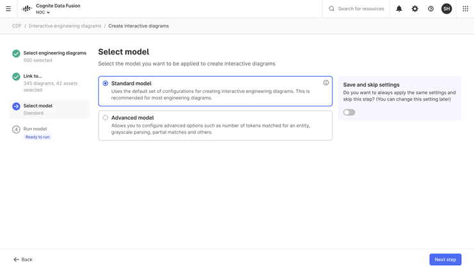Viewport: 474px width, 269px height.
Task: Click the CDF breadcrumb link
Action: click(x=17, y=26)
